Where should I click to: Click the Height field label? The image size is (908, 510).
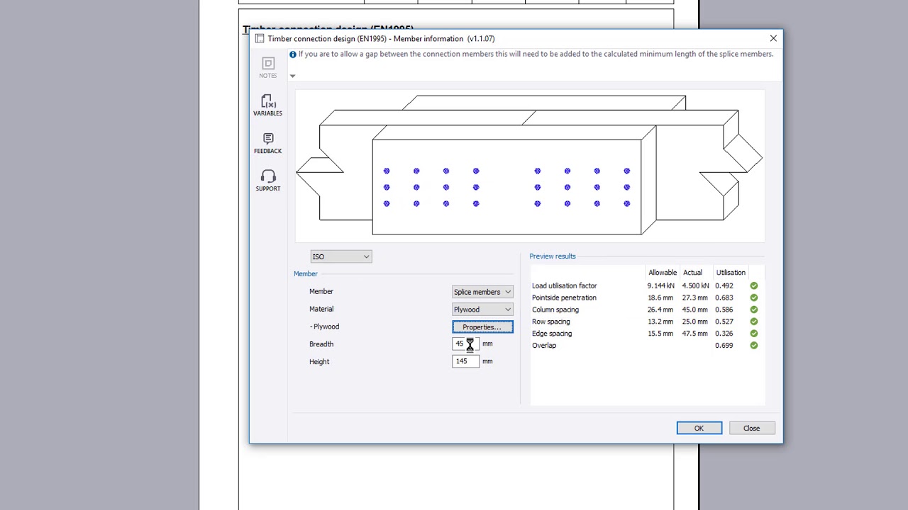(x=319, y=362)
